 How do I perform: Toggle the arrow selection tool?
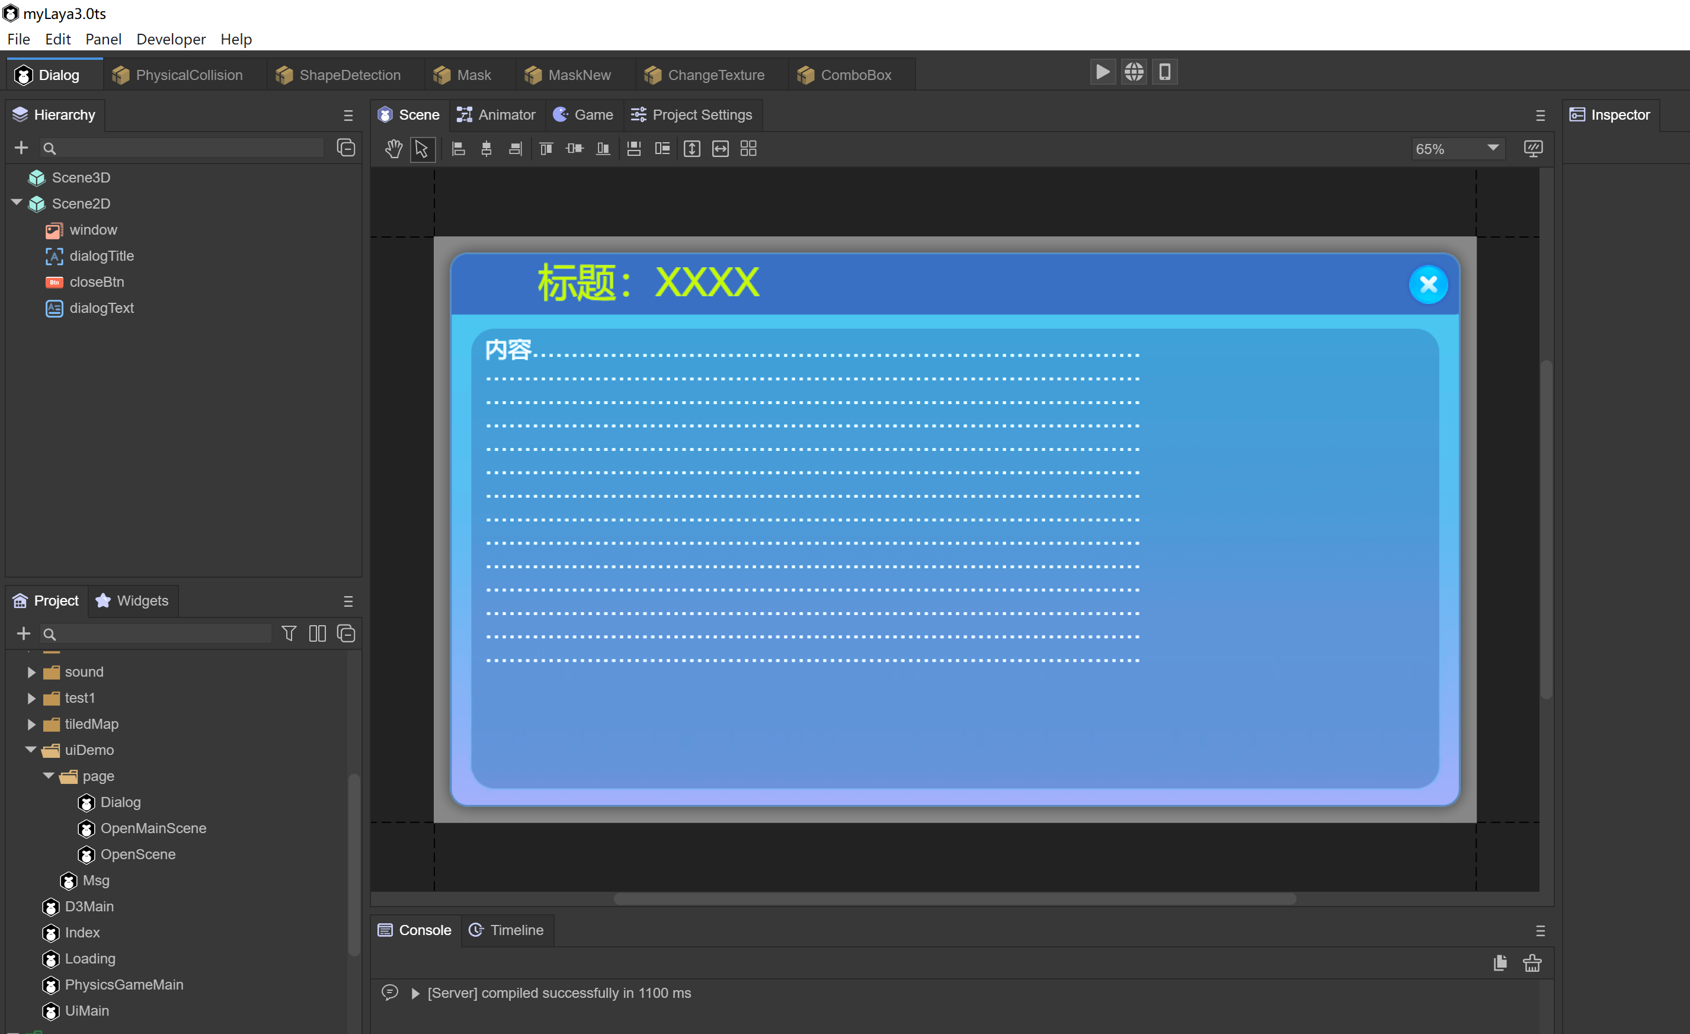422,149
